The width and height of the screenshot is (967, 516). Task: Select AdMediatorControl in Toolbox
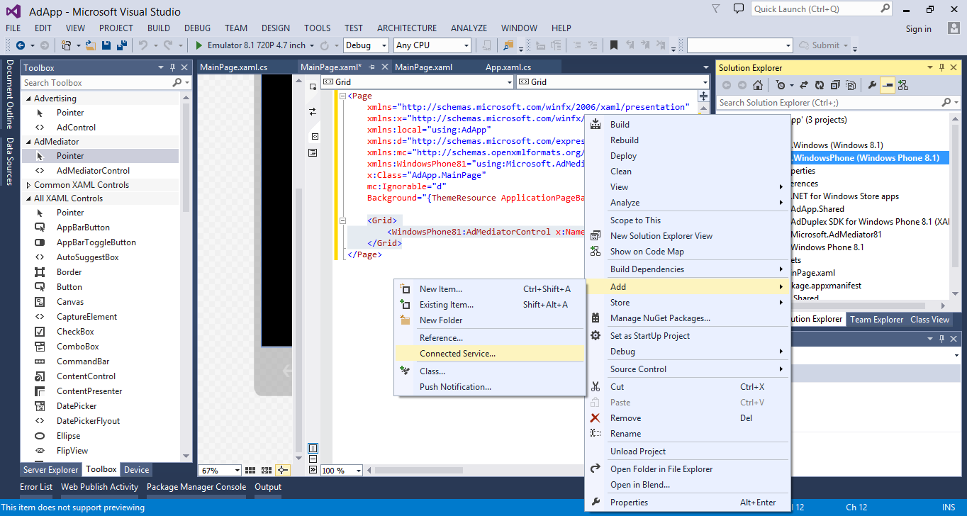point(93,171)
